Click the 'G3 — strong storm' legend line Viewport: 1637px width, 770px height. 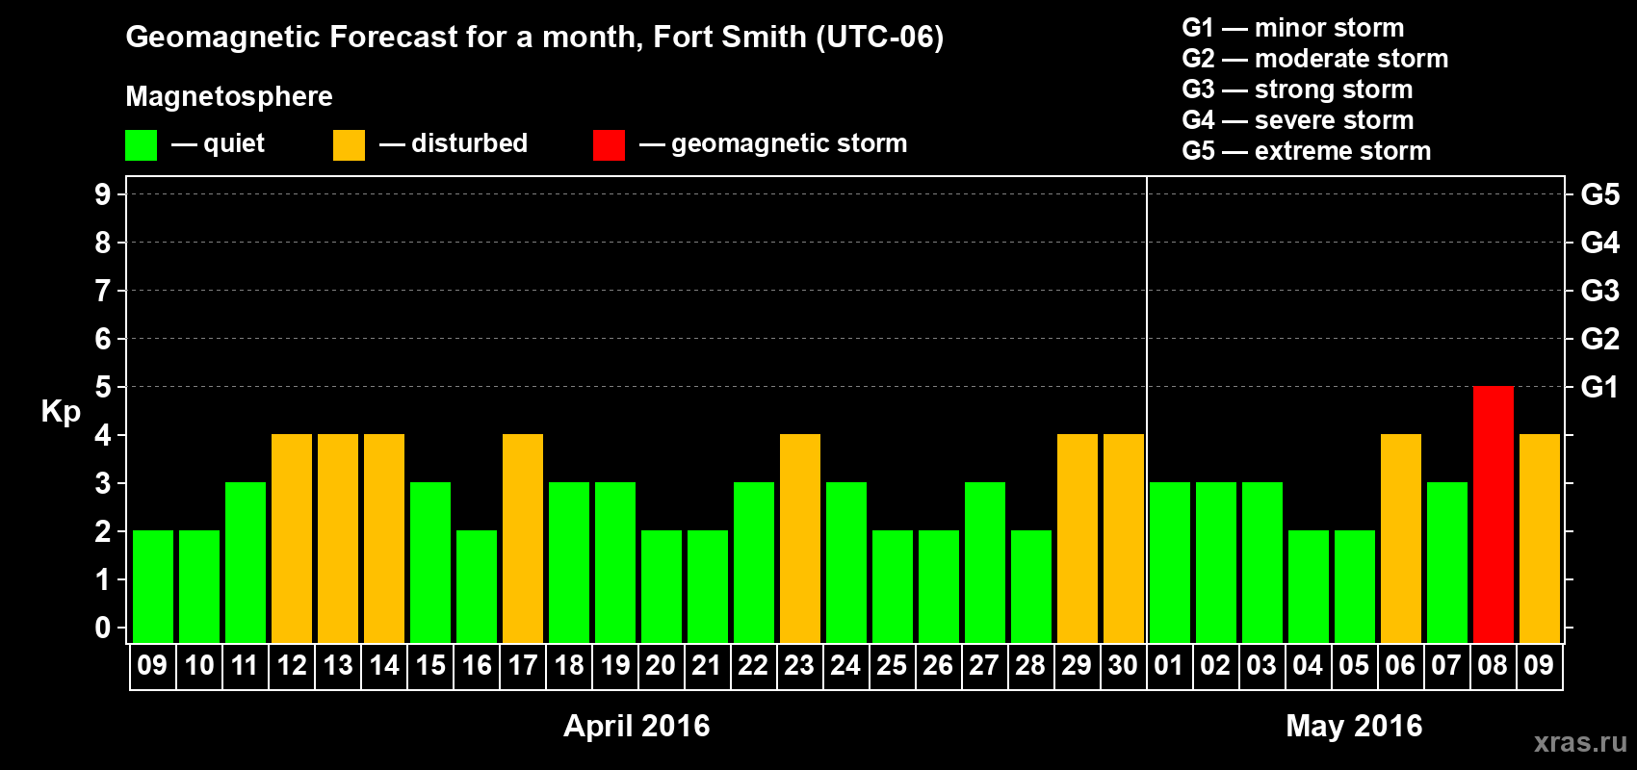point(1297,90)
